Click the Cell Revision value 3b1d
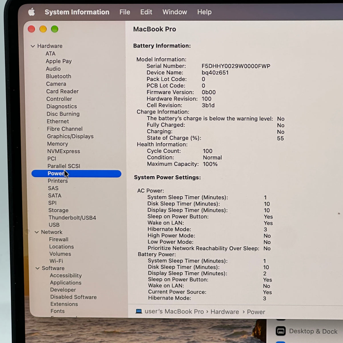 point(208,105)
